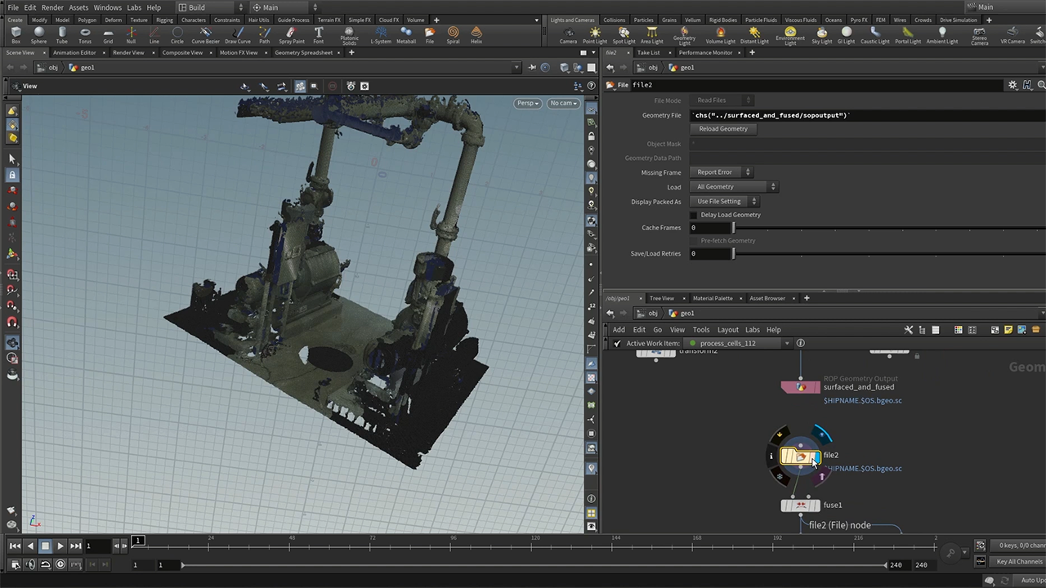Open the color palette in the network editor toolbar
The image size is (1046, 588).
point(959,329)
